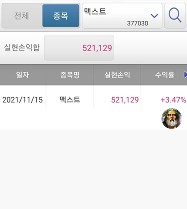
Task: Click the +3.47% return rate cell
Action: 173,100
